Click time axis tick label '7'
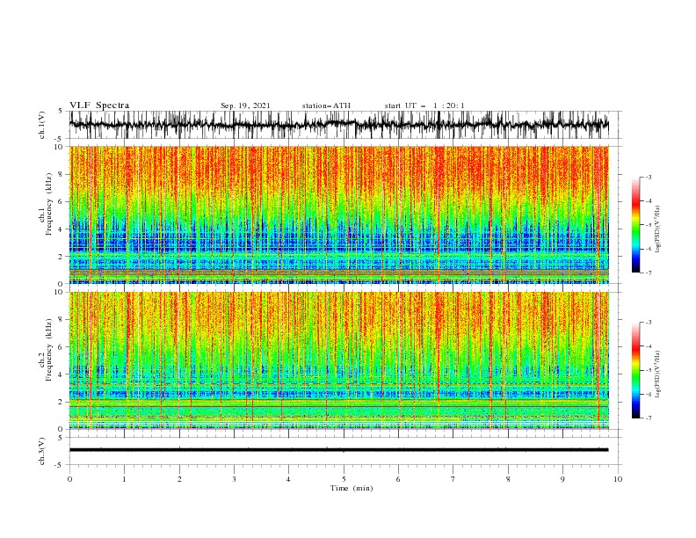The image size is (696, 538). tap(453, 479)
